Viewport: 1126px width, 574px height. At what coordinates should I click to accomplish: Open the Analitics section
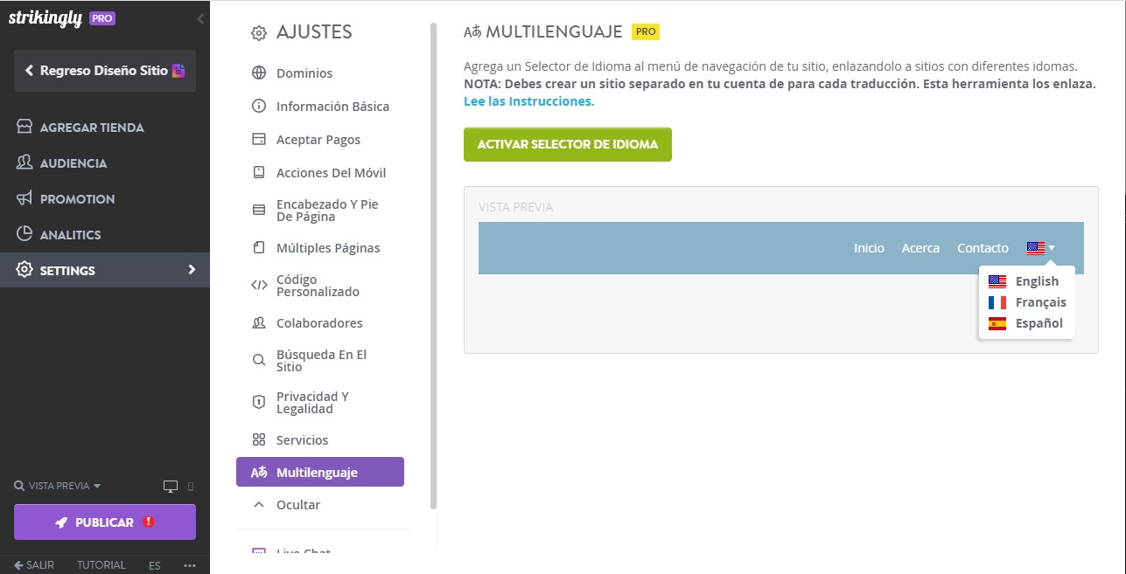tap(70, 235)
